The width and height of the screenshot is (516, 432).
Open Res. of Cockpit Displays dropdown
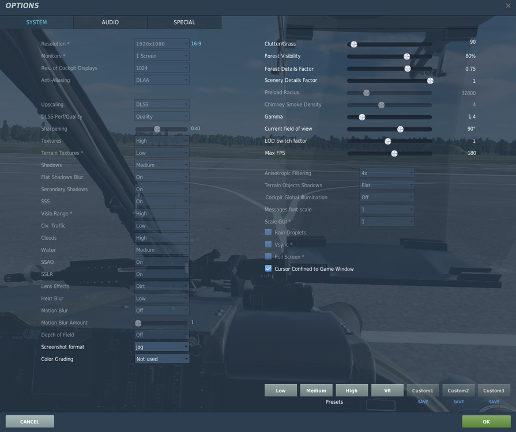161,68
